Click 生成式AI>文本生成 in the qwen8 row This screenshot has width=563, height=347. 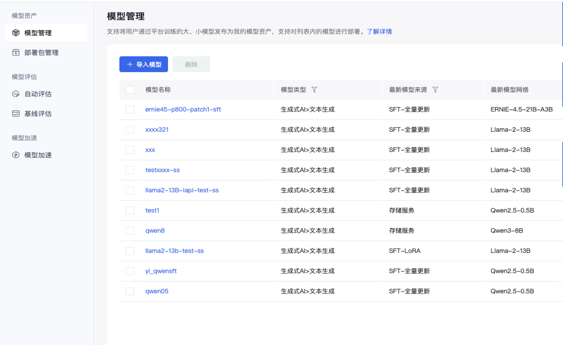307,231
